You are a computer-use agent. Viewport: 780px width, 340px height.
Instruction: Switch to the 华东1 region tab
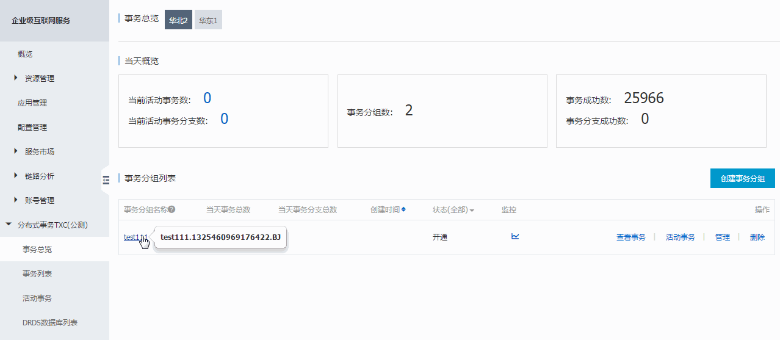[x=208, y=20]
